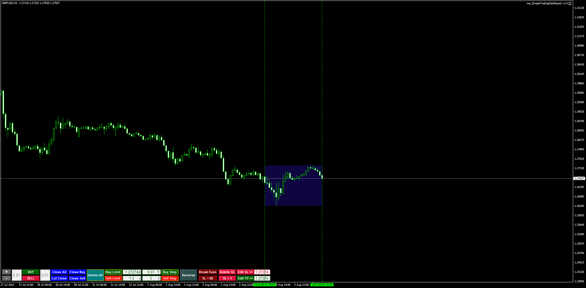The height and width of the screenshot is (288, 586).
Task: Click the Reverse position button
Action: pos(189,275)
